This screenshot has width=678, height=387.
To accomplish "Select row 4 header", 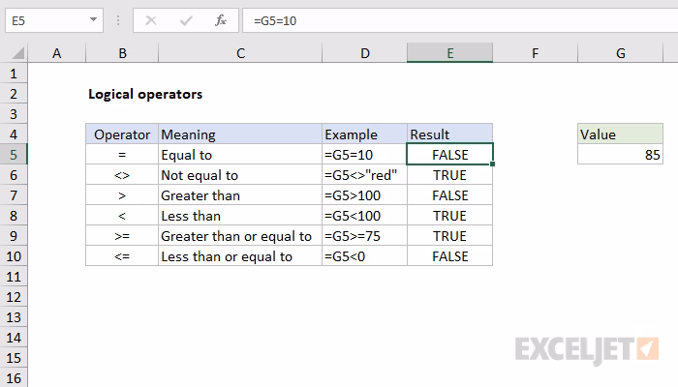I will [x=14, y=134].
